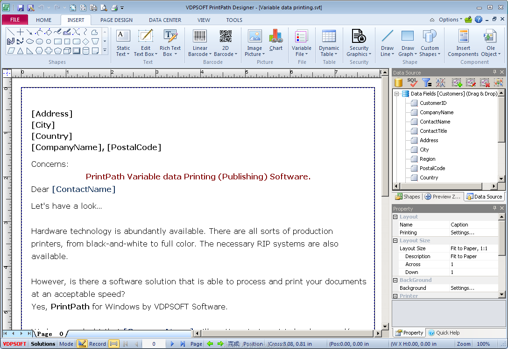The height and width of the screenshot is (349, 508).
Task: Select the Draw Graph tool
Action: coord(408,43)
